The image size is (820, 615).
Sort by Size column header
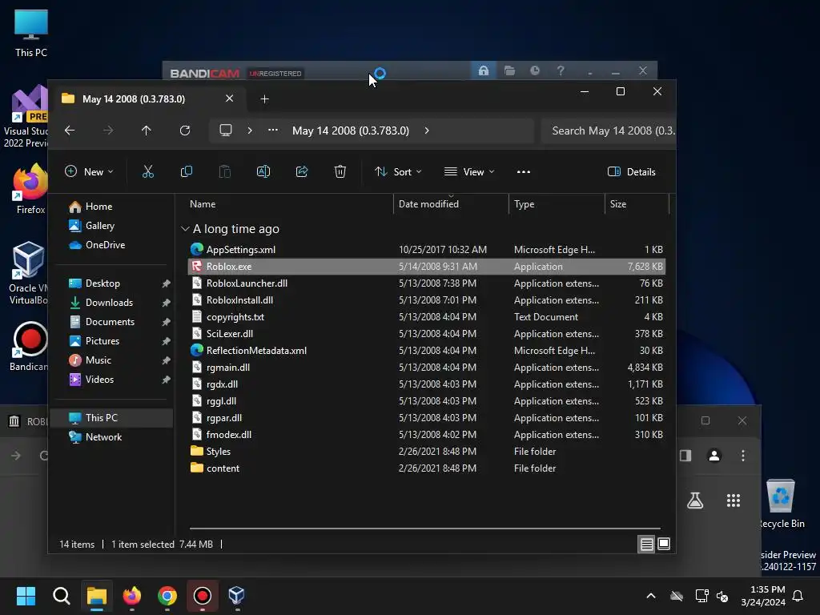tap(637, 204)
